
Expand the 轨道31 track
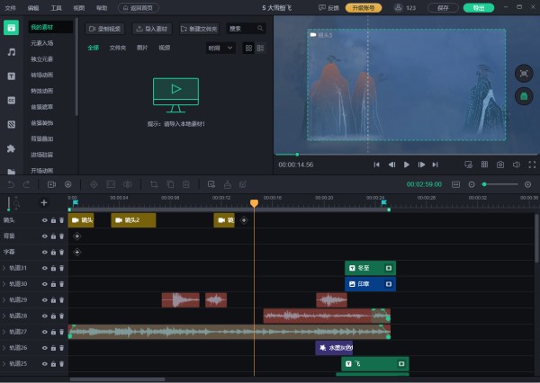[4, 268]
